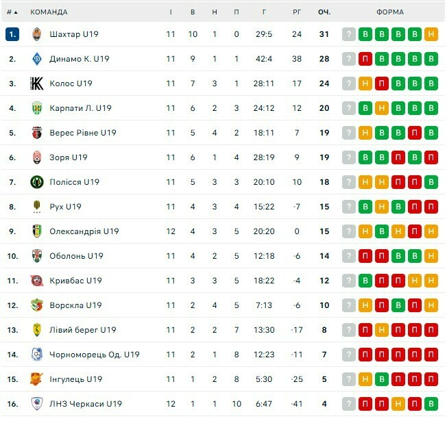Open the Чорноморець Од. U19 team link
Image resolution: width=447 pixels, height=421 pixels.
(94, 355)
